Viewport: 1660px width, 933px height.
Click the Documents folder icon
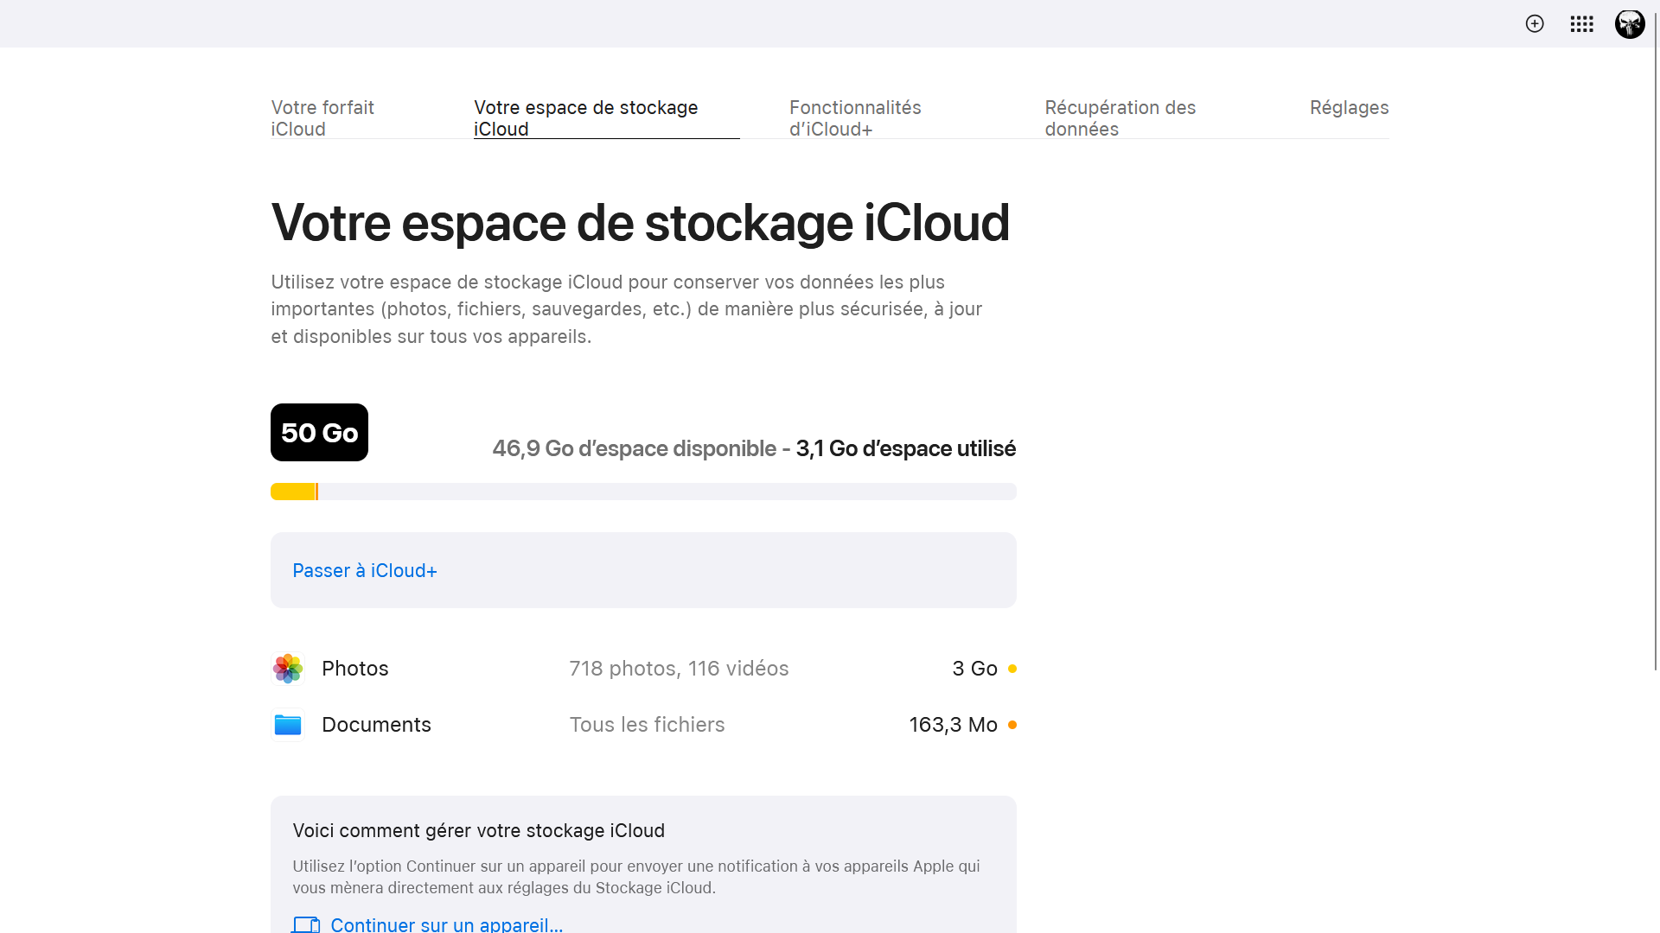click(288, 725)
